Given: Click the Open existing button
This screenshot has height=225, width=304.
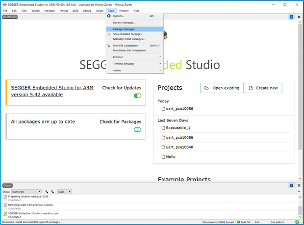Looking at the screenshot, I should coord(221,88).
